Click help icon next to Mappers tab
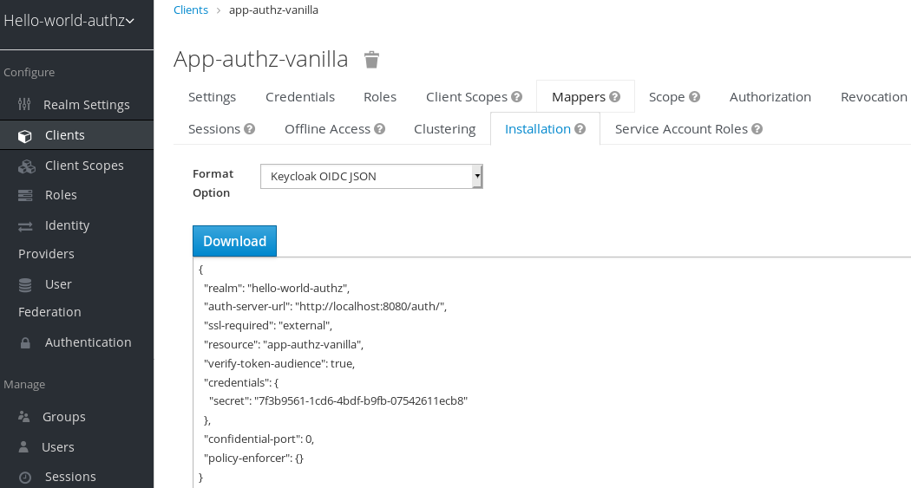The width and height of the screenshot is (911, 488). coord(614,97)
